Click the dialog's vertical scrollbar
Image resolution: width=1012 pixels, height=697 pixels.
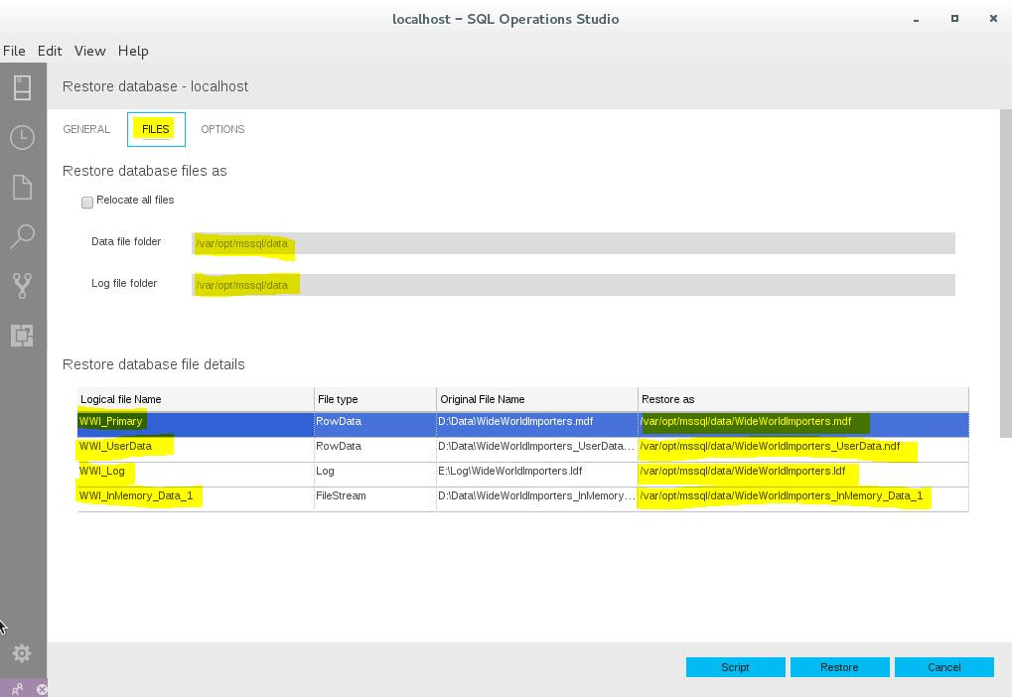(x=1005, y=273)
